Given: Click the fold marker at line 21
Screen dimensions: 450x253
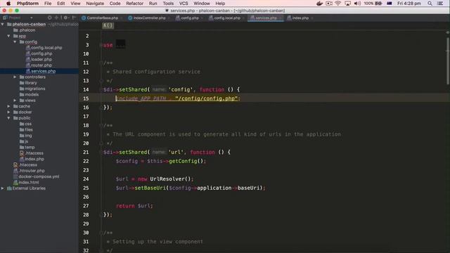Looking at the screenshot, I should coord(101,153).
